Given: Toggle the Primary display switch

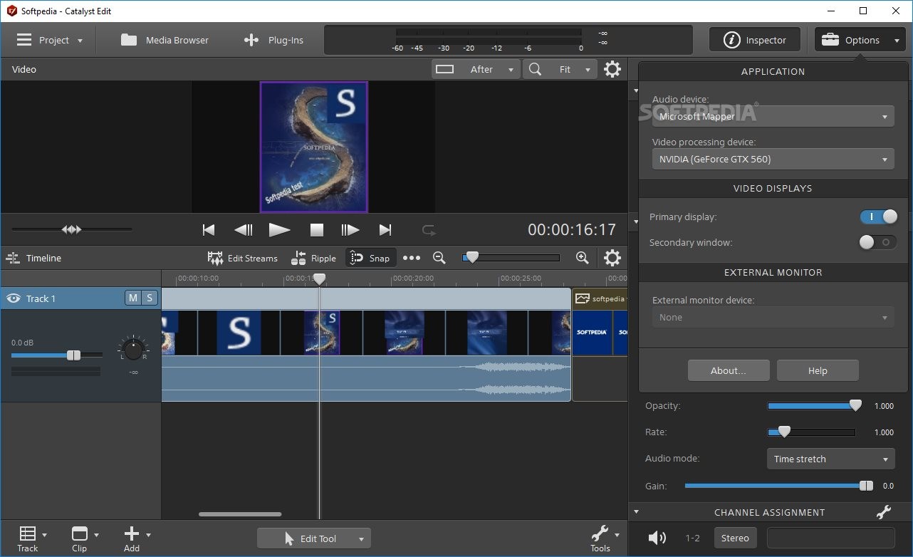Looking at the screenshot, I should tap(878, 217).
